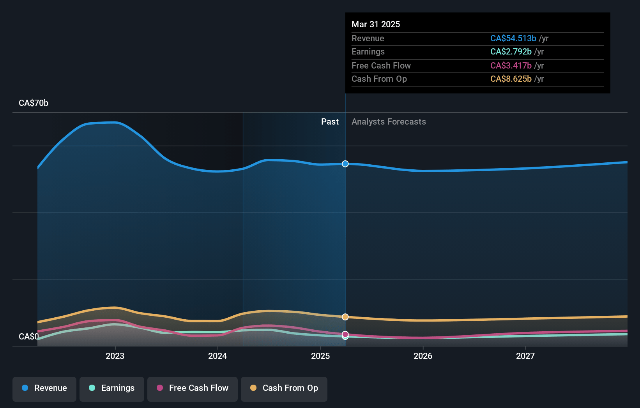Click the Revenue row label in tooltip
Image resolution: width=640 pixels, height=408 pixels.
pos(368,39)
